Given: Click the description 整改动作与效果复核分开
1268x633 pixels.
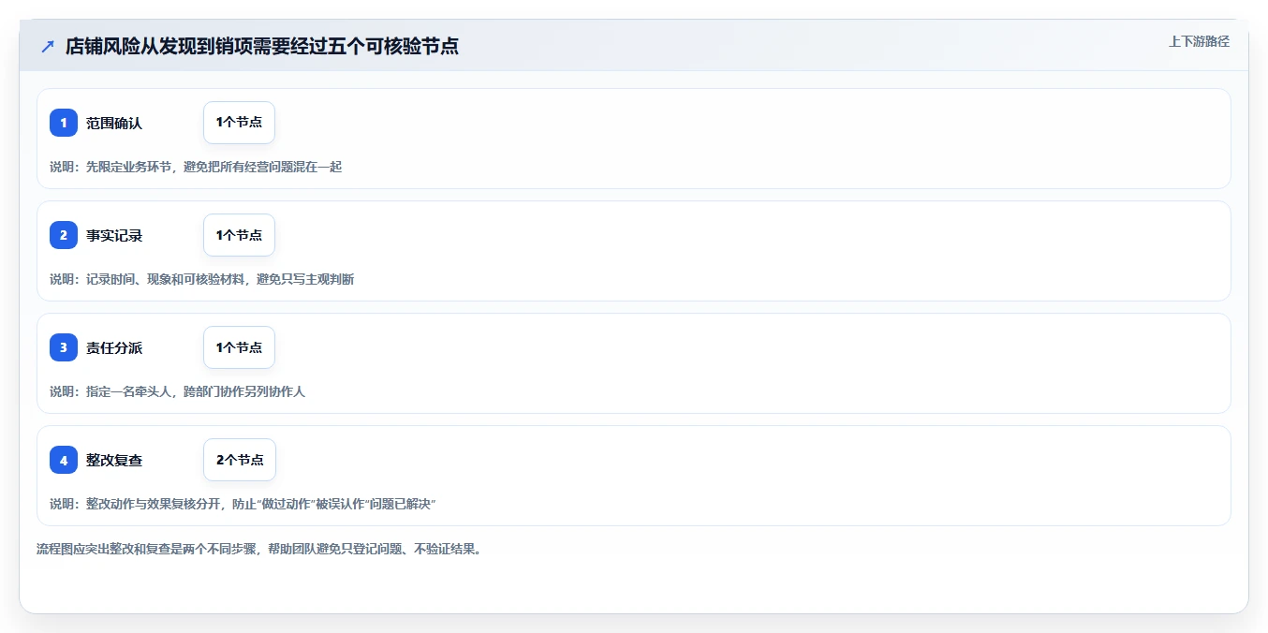Looking at the screenshot, I should point(154,504).
